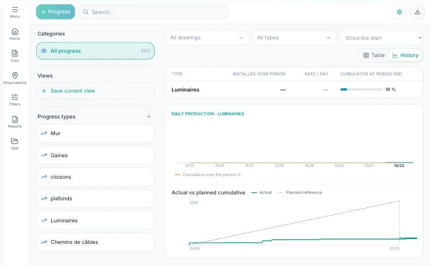Viewport: 431px width, 266px height.
Task: Switch to the History view tab
Action: 406,55
